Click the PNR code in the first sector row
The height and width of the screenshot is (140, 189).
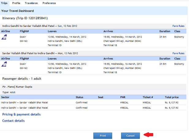pos(124,102)
